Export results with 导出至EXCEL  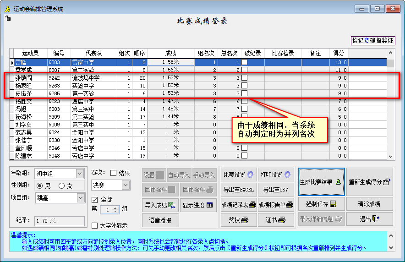[x=239, y=190]
